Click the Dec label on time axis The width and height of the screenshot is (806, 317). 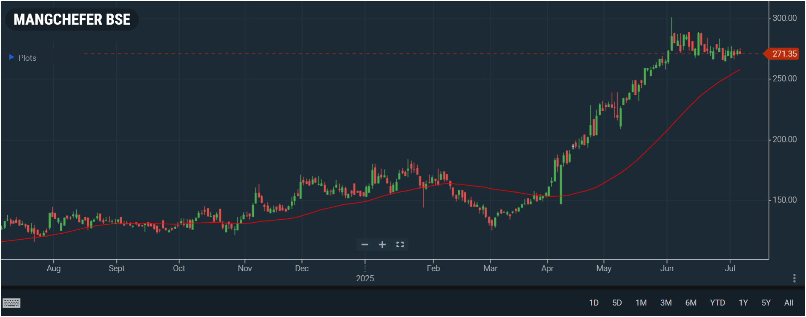coord(302,268)
